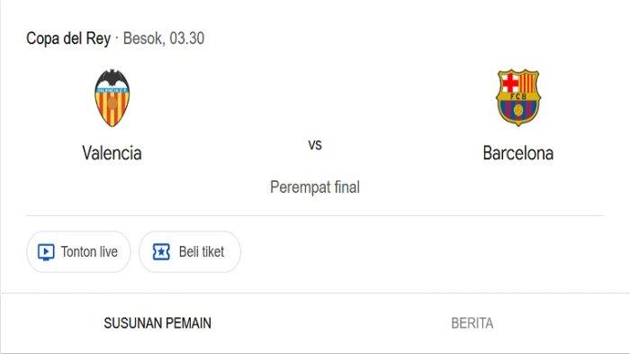The width and height of the screenshot is (630, 354).
Task: Click the Beli tiket text label
Action: pos(202,252)
